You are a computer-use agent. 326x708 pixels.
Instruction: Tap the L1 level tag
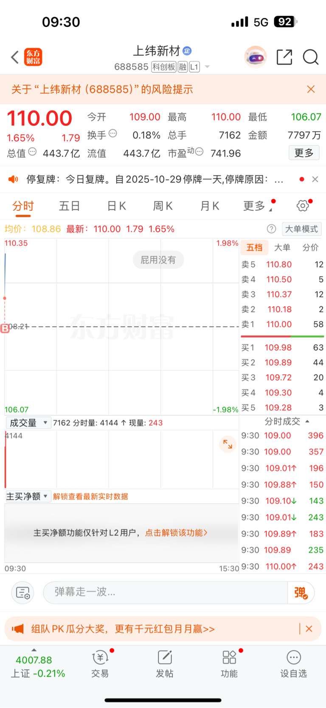194,67
